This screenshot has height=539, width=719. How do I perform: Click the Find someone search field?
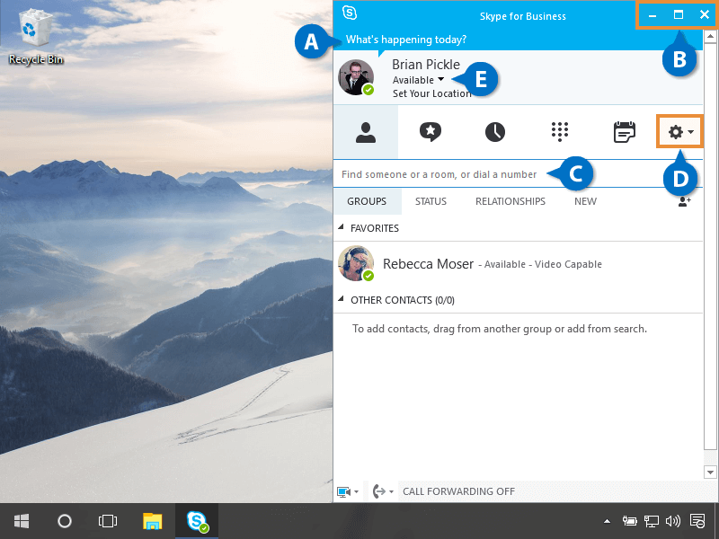(x=439, y=174)
